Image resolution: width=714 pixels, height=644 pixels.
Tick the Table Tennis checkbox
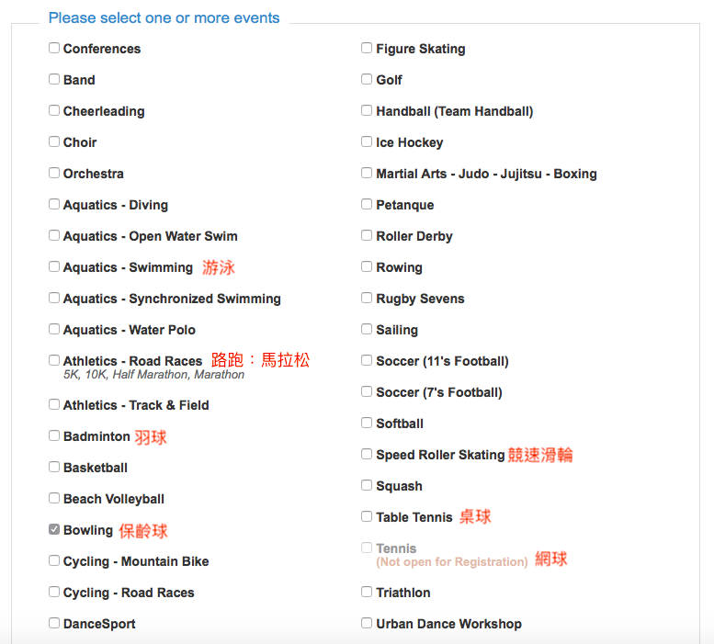pyautogui.click(x=367, y=516)
